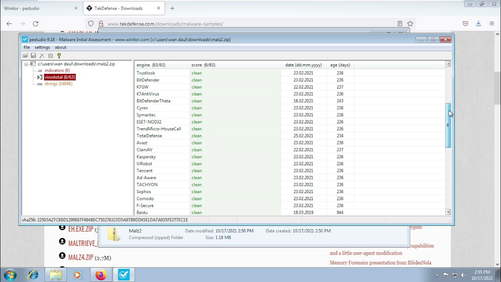The height and width of the screenshot is (282, 501).
Task: Close the Winitor - pestudio browser tab
Action: click(76, 8)
